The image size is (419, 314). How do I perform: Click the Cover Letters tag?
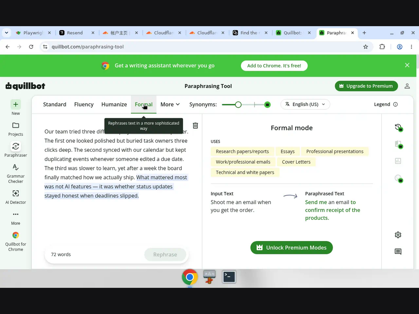coord(296,162)
